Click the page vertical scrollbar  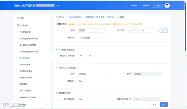(185, 27)
